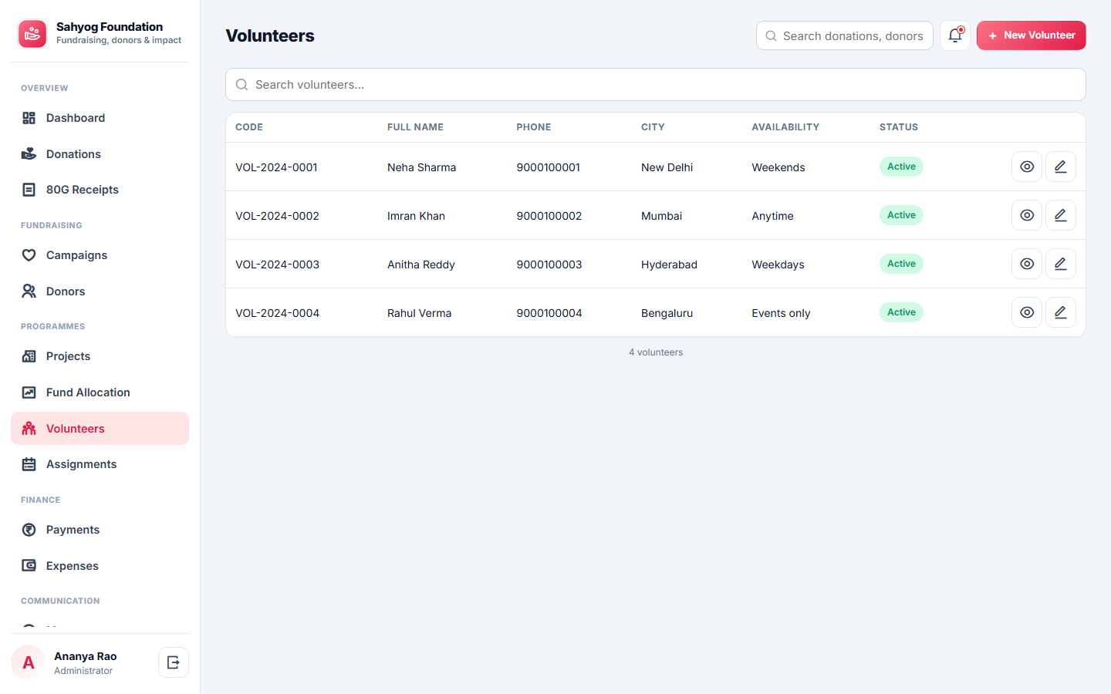1111x694 pixels.
Task: Open Assignments page
Action: [100, 464]
